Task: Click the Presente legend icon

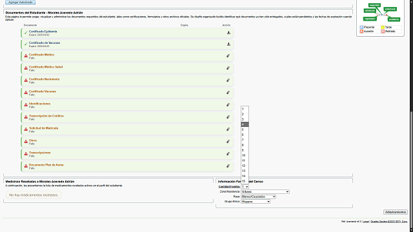Action: (x=361, y=27)
